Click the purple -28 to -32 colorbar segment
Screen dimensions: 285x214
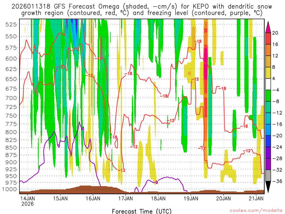(x=268, y=164)
